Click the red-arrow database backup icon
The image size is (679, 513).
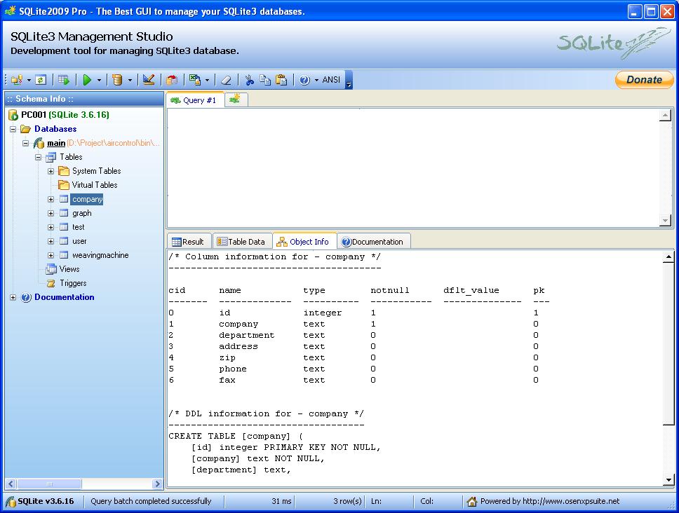click(x=172, y=80)
